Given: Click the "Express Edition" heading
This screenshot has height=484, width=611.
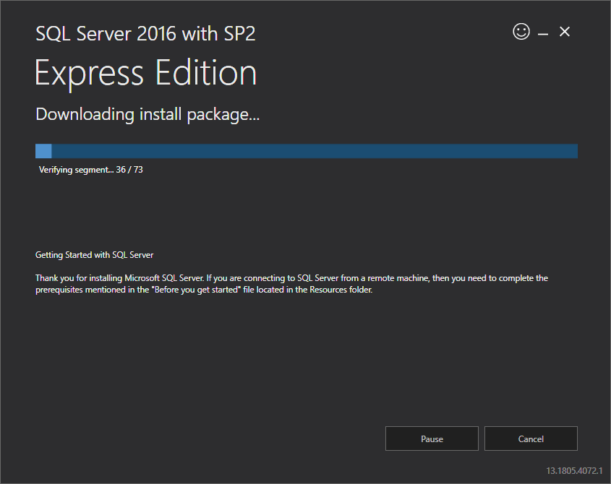Looking at the screenshot, I should point(145,74).
